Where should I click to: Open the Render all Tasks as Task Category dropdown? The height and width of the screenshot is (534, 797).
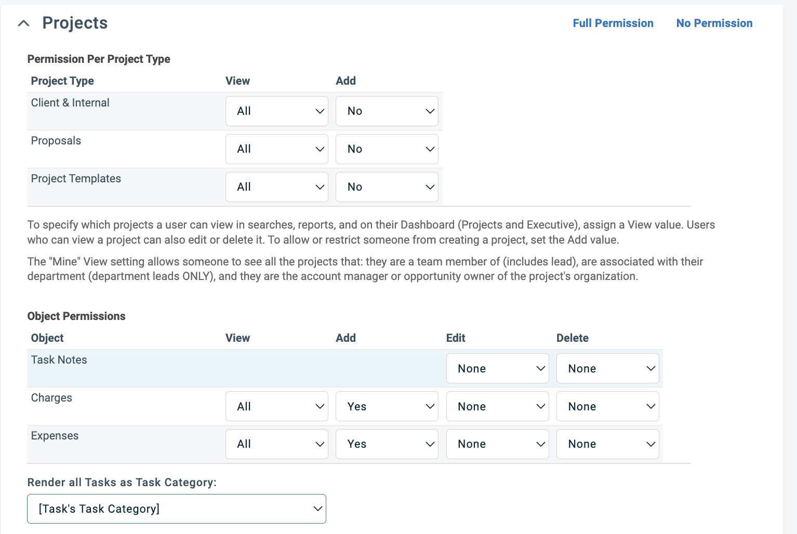(x=176, y=509)
